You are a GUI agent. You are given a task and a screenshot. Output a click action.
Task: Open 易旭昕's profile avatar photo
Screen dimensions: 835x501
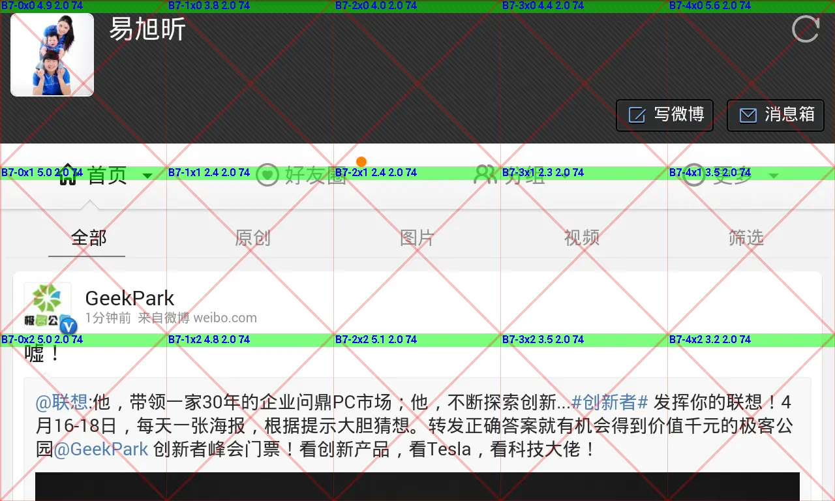(52, 55)
